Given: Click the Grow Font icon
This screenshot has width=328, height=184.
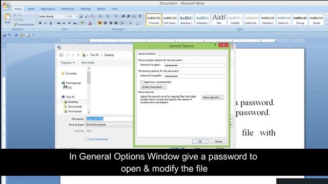Looking at the screenshot, I should pyautogui.click(x=81, y=17).
